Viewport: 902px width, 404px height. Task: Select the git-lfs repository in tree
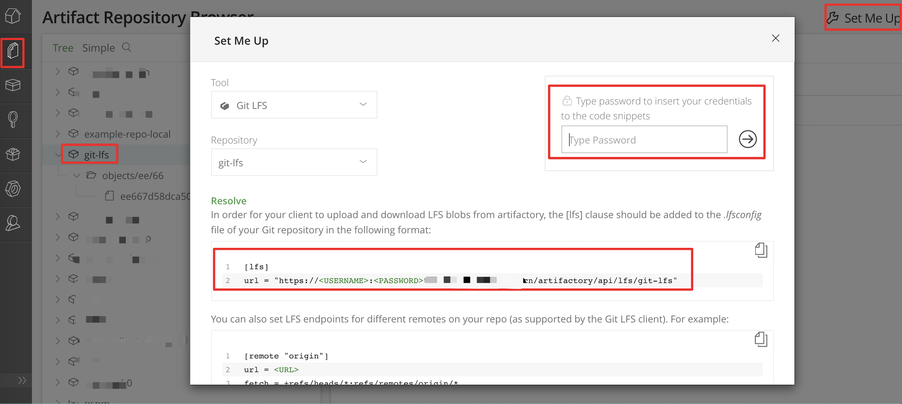[96, 154]
